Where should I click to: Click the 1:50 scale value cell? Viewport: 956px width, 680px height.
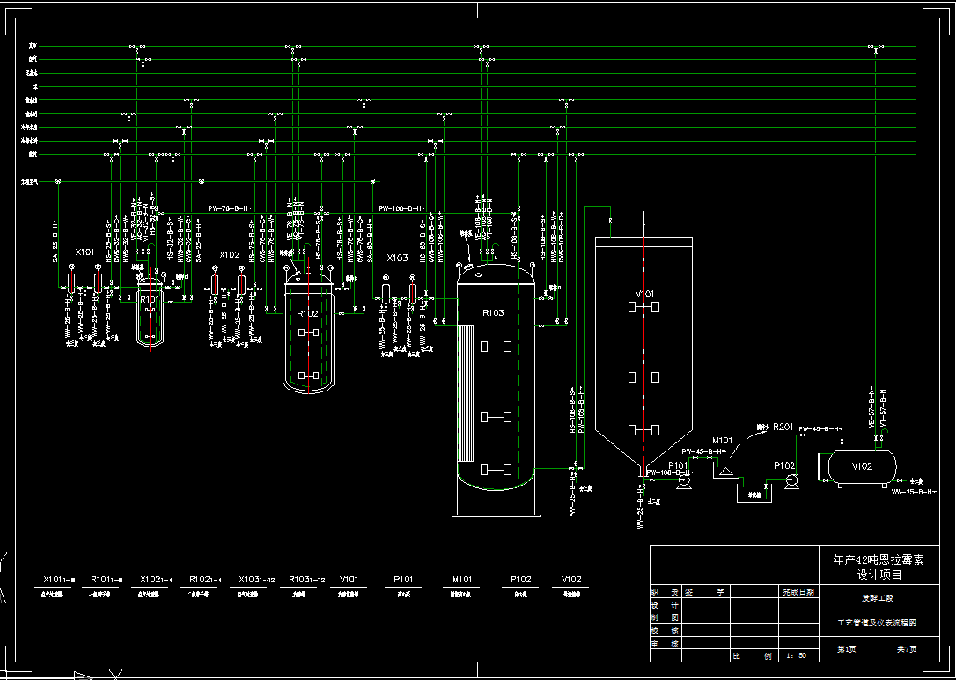pyautogui.click(x=797, y=655)
